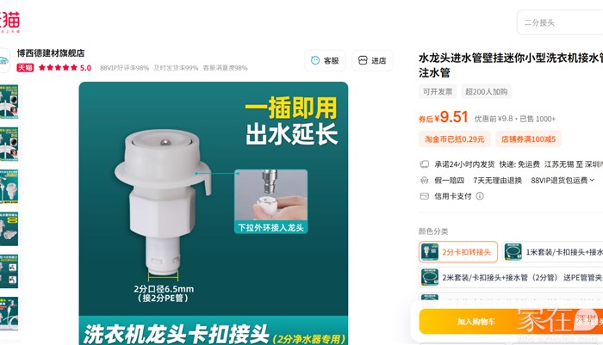Open the 淘金币已抵0.29元 tag
Viewport: 603px width, 345px height.
(x=455, y=139)
